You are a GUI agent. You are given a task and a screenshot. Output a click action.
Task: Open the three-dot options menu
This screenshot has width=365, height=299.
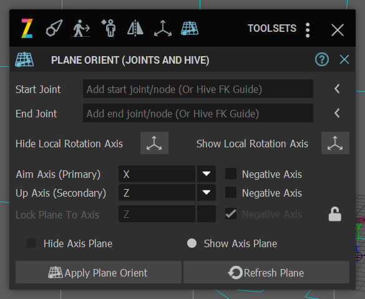tap(308, 30)
